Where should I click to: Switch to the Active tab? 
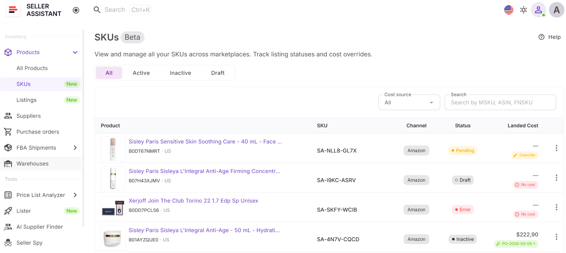pos(141,73)
